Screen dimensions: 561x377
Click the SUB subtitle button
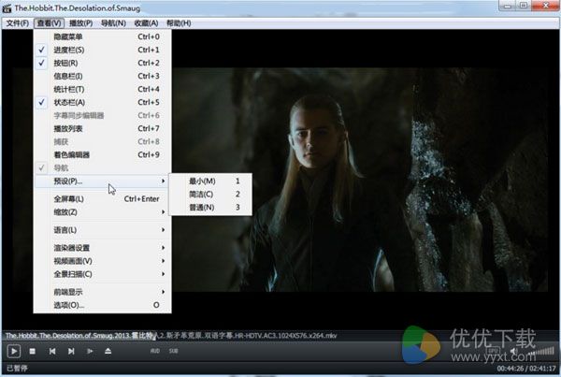(x=173, y=351)
